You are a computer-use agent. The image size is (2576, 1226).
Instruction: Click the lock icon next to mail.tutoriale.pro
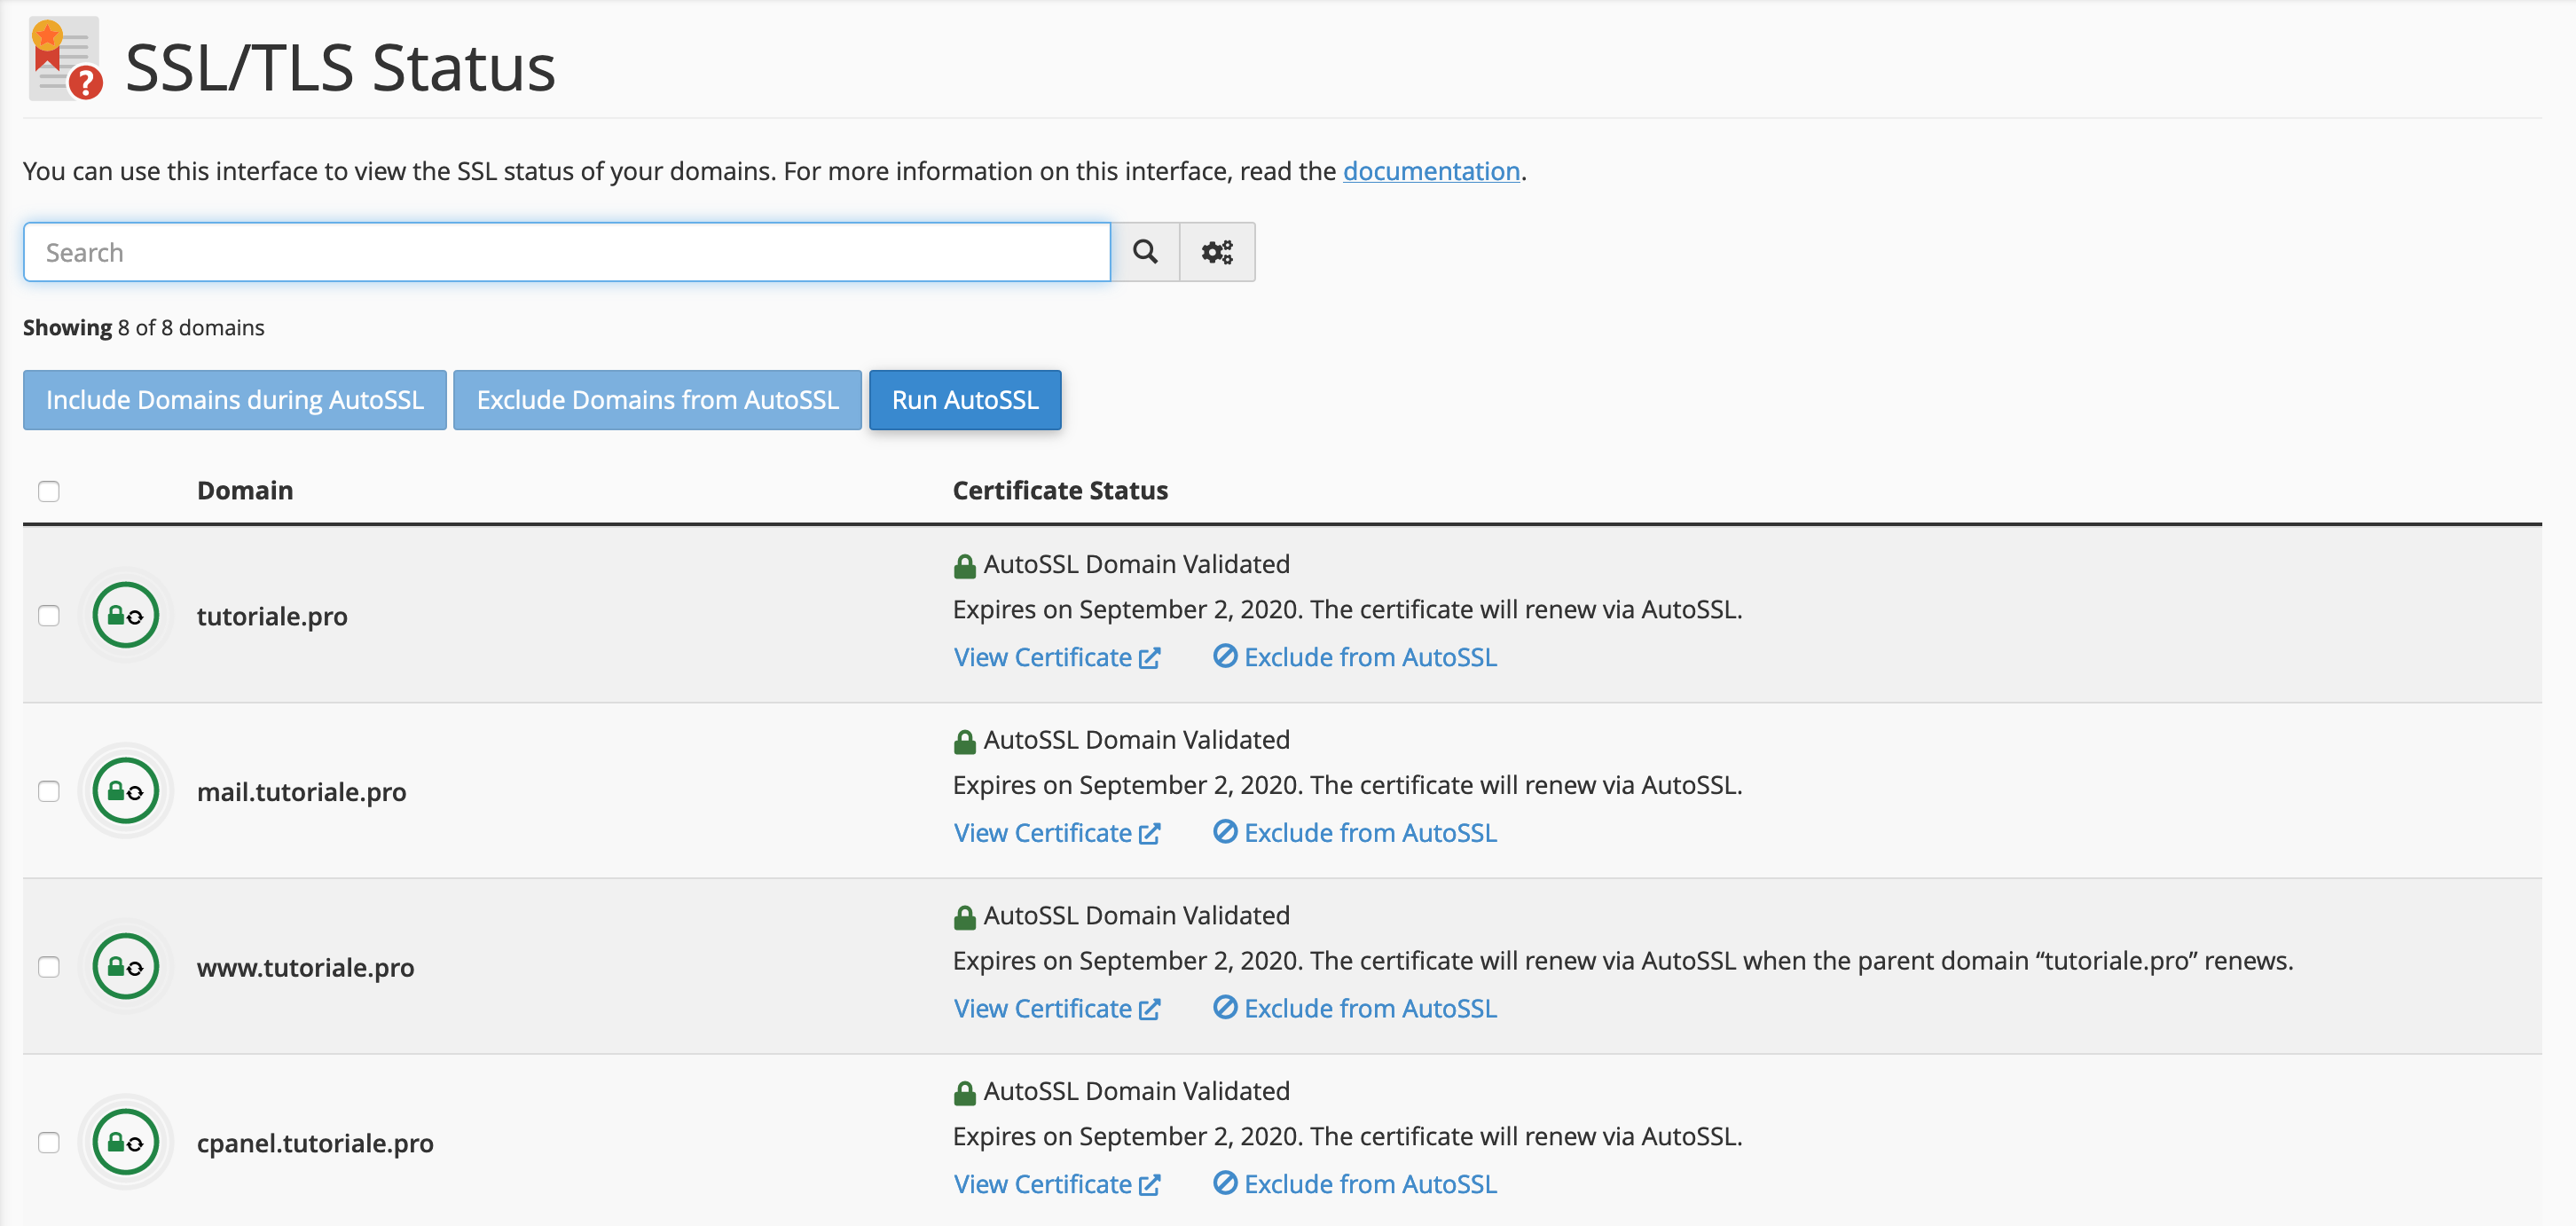tap(127, 790)
